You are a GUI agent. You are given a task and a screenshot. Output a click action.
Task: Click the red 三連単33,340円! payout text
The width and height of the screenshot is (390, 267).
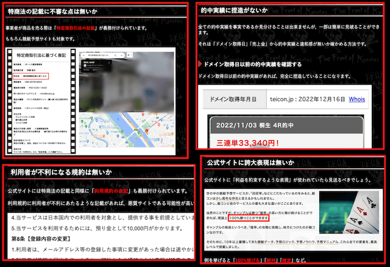tap(247, 143)
